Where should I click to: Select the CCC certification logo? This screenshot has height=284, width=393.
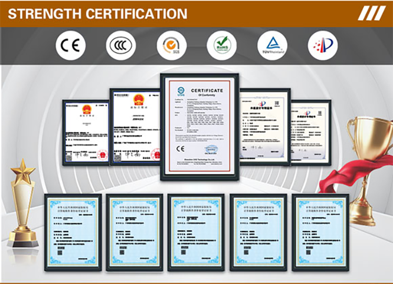pyautogui.click(x=121, y=46)
